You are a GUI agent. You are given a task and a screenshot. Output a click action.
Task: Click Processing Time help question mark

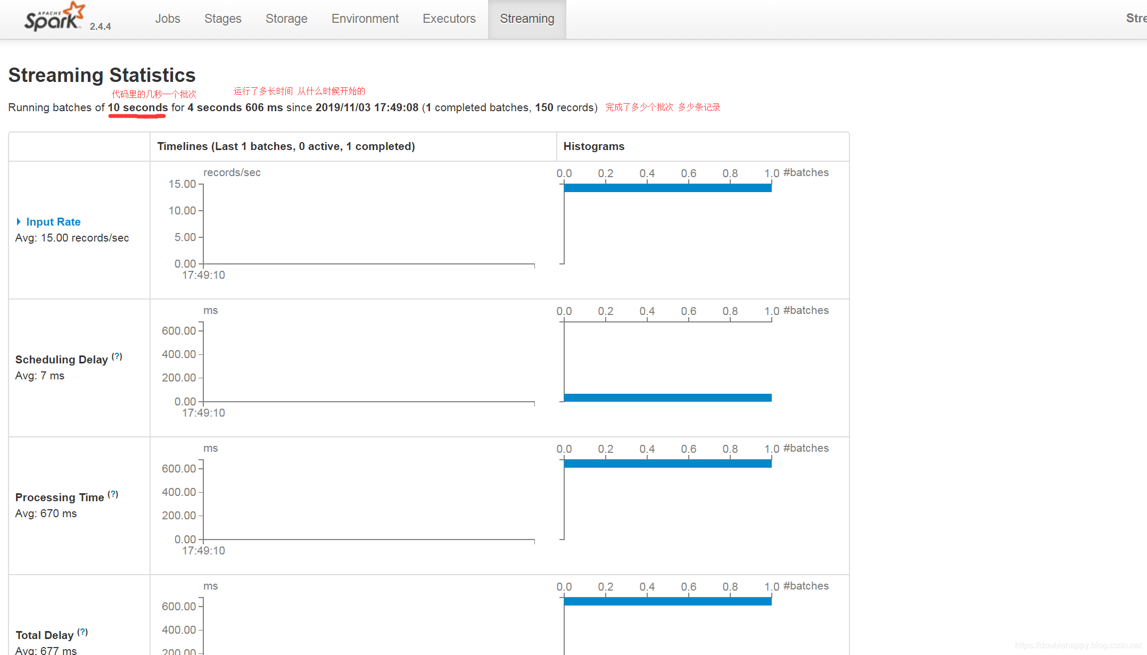(113, 494)
